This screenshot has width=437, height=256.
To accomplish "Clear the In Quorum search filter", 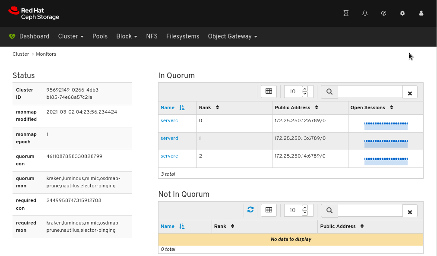I will click(410, 93).
